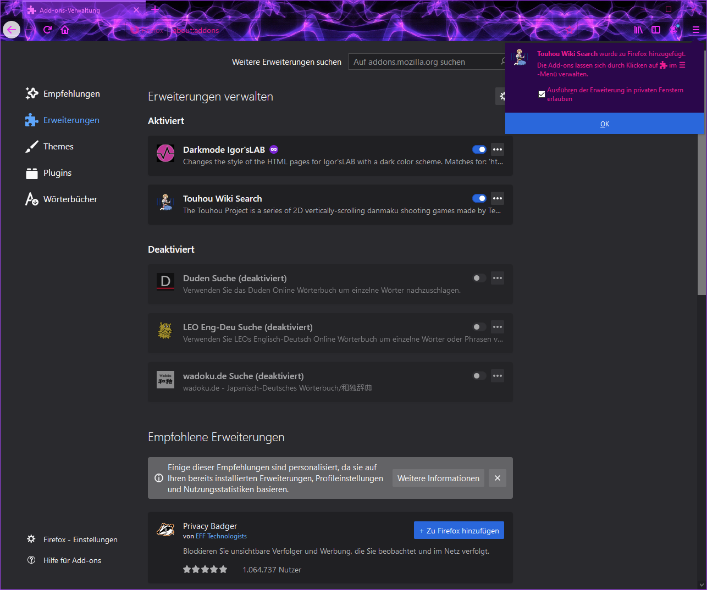Click the wadoku.de Suche icon
The height and width of the screenshot is (590, 707).
165,380
